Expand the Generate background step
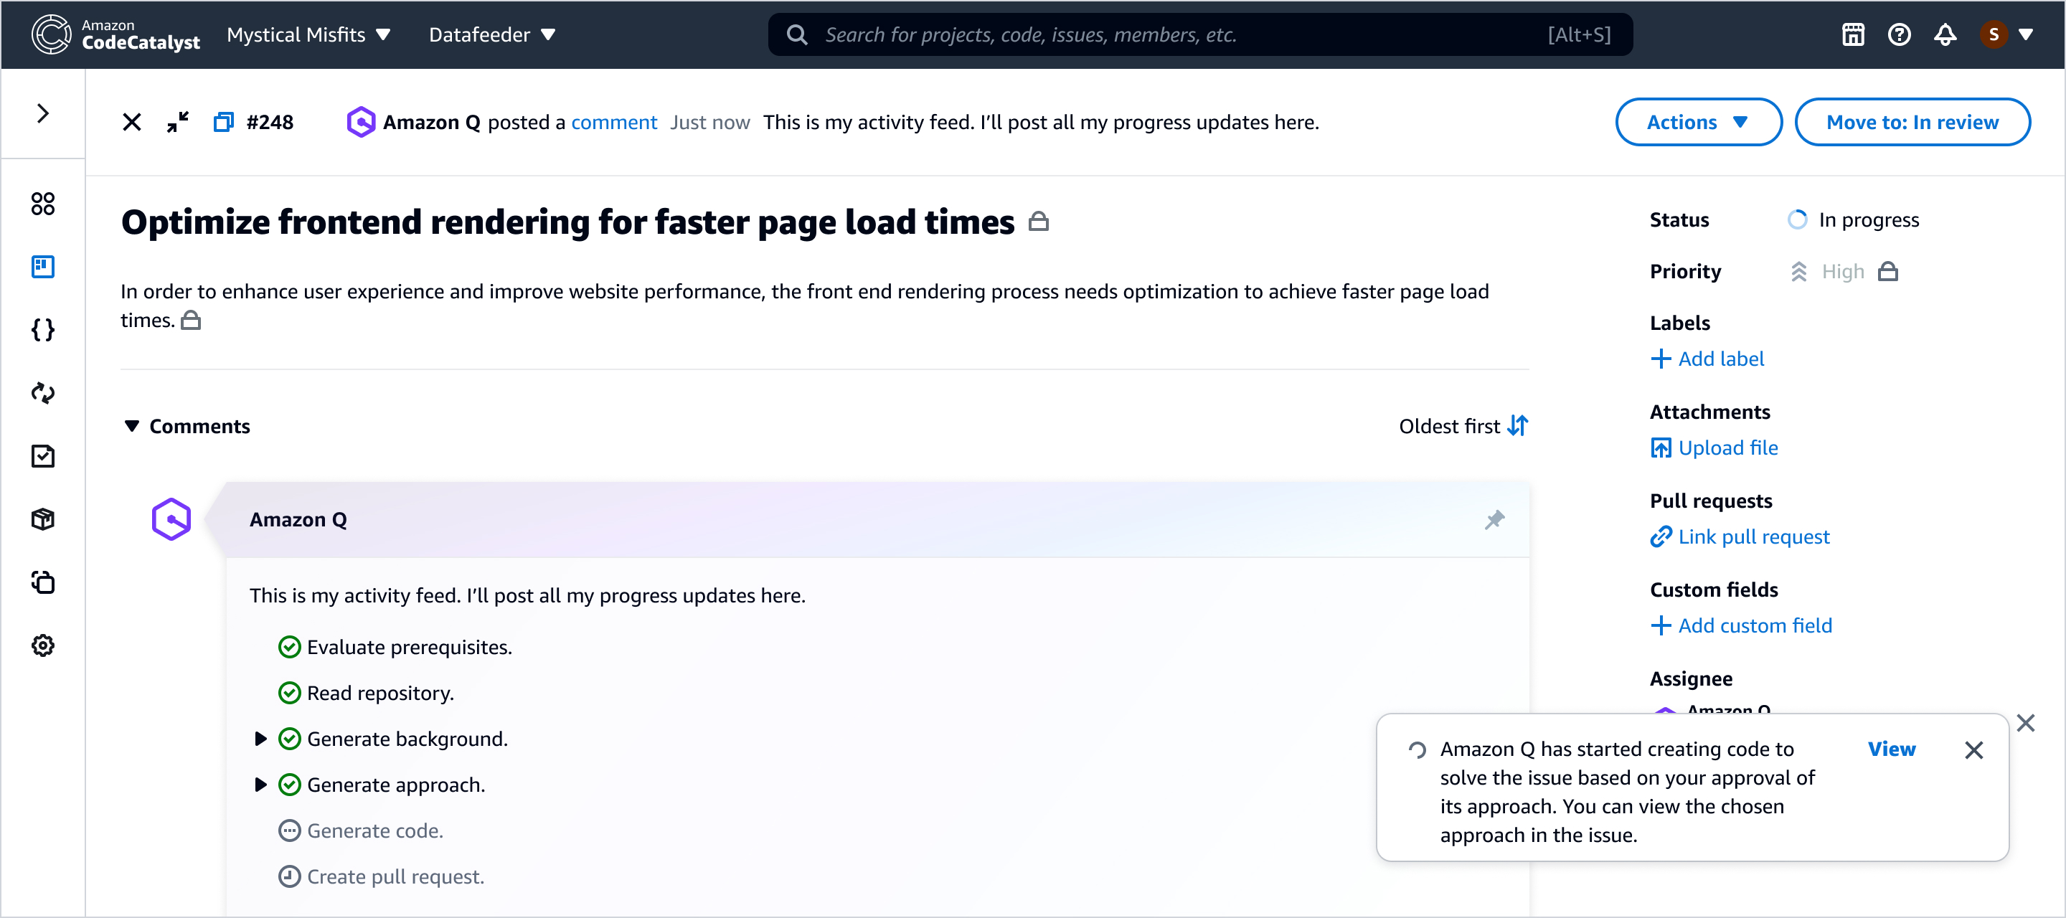 pos(260,739)
